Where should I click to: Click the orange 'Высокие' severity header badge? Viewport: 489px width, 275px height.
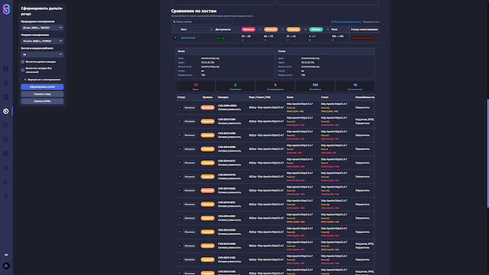(271, 29)
